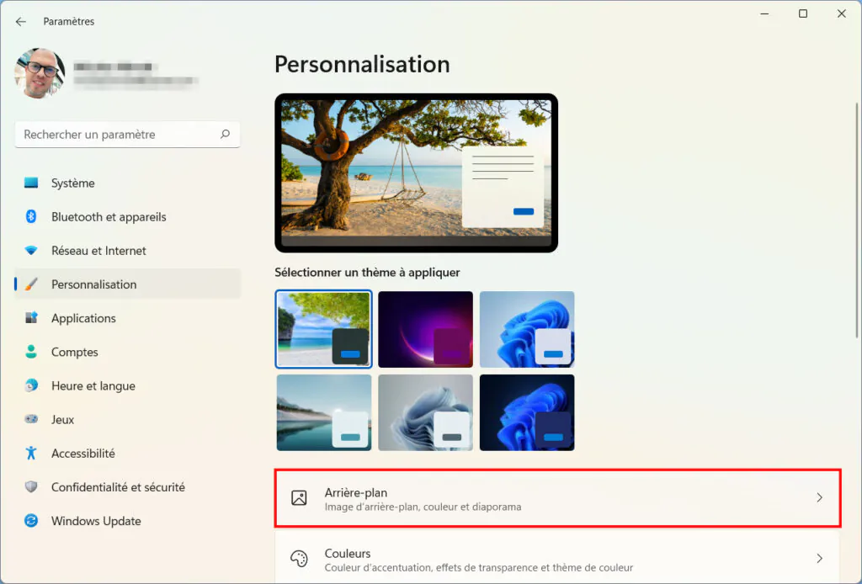Click the search magnifier icon

pos(225,134)
